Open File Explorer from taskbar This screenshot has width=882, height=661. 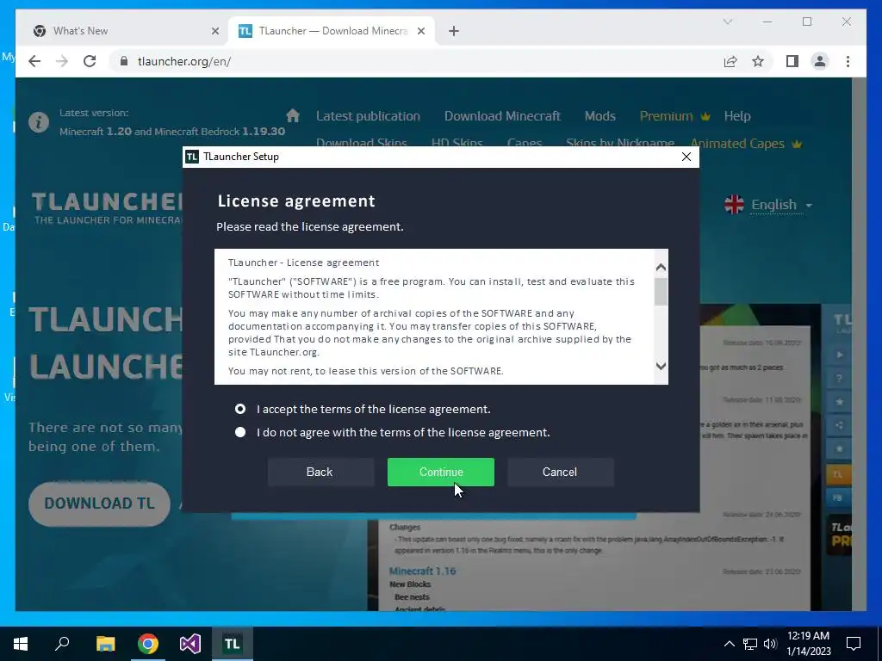tap(105, 644)
